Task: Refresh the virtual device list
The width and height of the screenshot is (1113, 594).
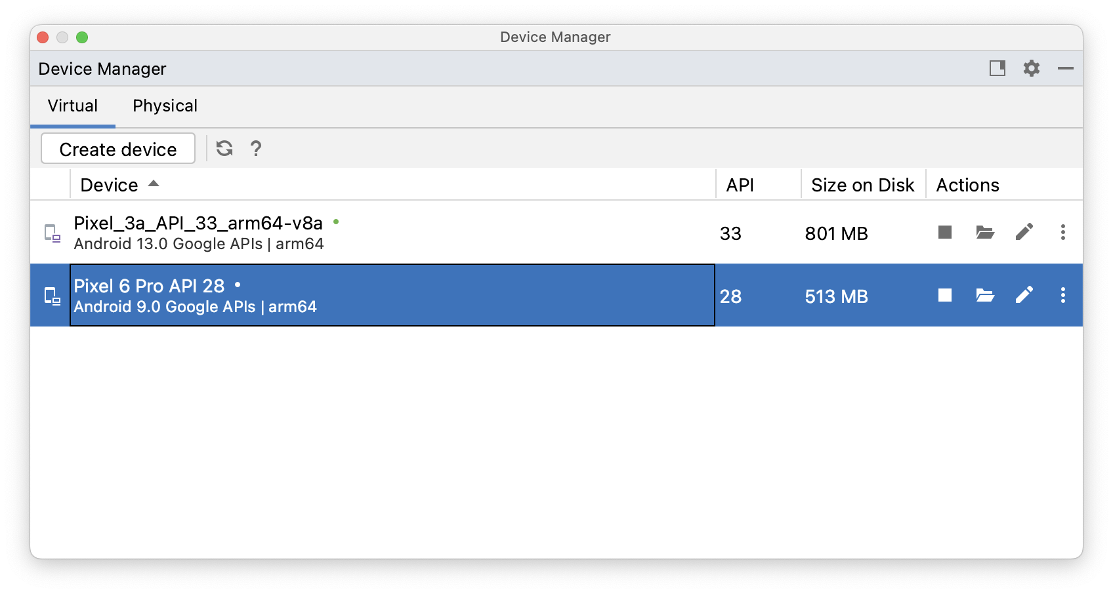Action: point(224,149)
